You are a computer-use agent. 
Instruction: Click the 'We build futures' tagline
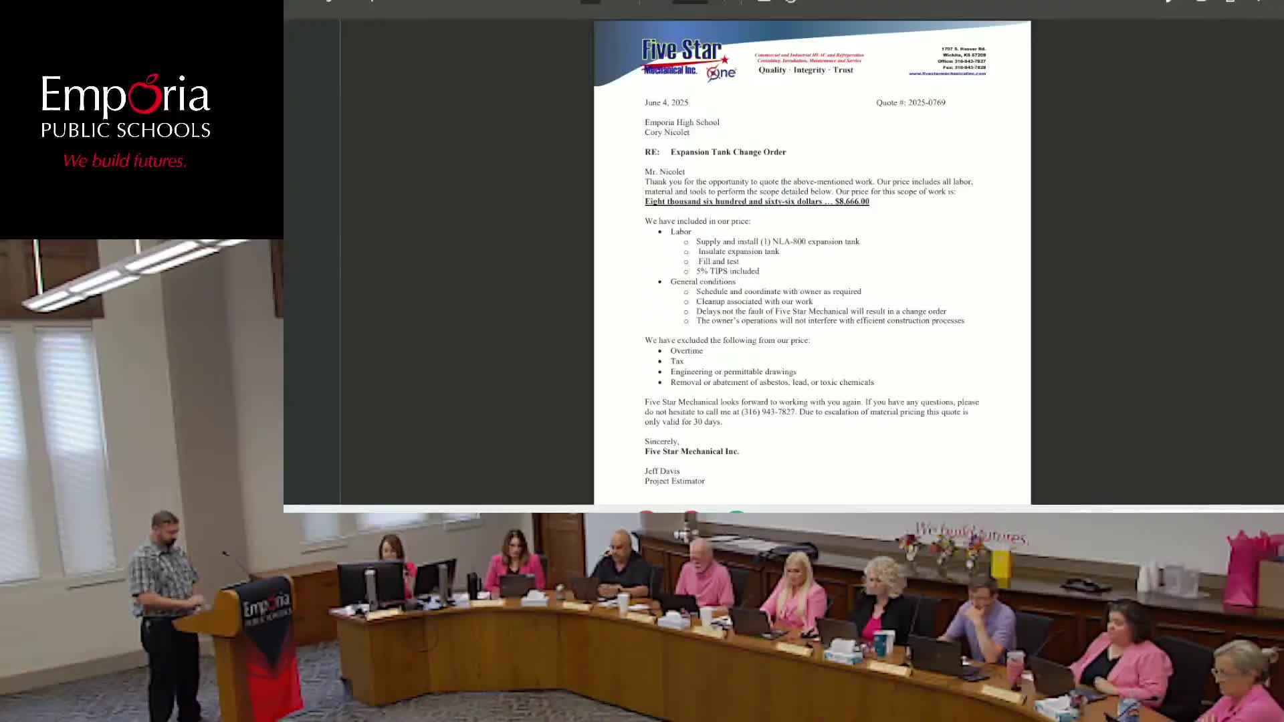tap(124, 161)
